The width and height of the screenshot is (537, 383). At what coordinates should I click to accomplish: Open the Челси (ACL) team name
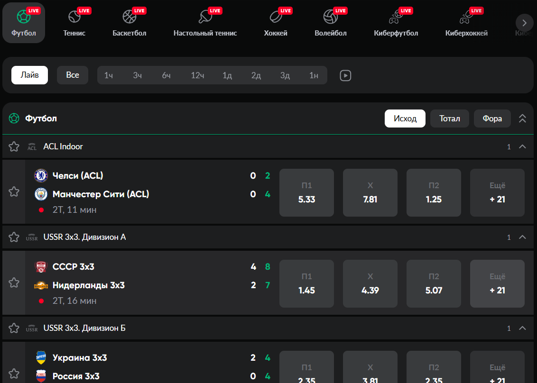[78, 175]
